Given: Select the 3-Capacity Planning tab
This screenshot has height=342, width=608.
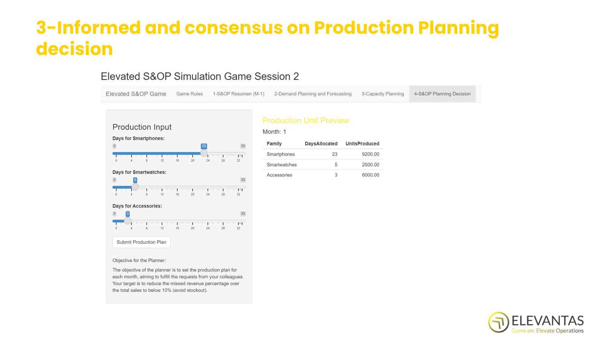Looking at the screenshot, I should tap(382, 94).
